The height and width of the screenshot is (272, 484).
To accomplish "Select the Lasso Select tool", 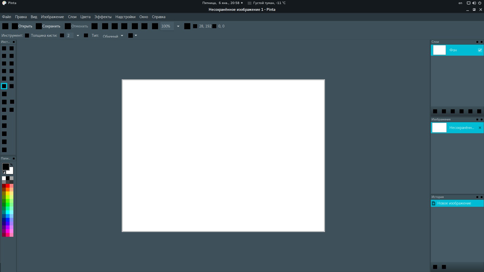I will (4, 56).
